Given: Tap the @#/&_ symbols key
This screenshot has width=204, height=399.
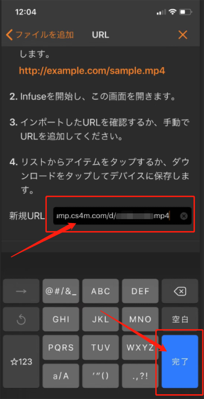Looking at the screenshot, I should (61, 291).
